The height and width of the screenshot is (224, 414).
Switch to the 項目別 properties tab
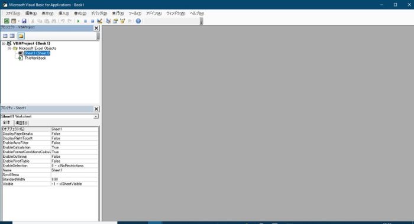(x=21, y=123)
